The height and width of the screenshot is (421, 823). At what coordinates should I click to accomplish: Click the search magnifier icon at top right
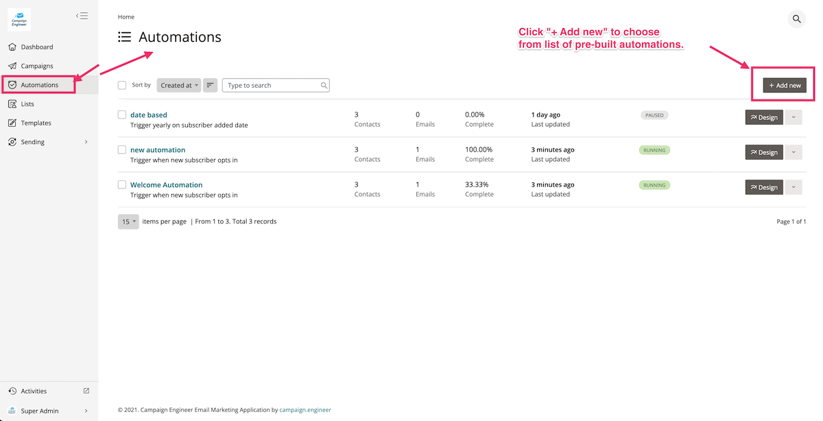pyautogui.click(x=796, y=19)
